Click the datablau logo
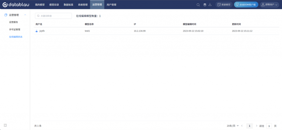This screenshot has width=282, height=130. click(x=16, y=5)
